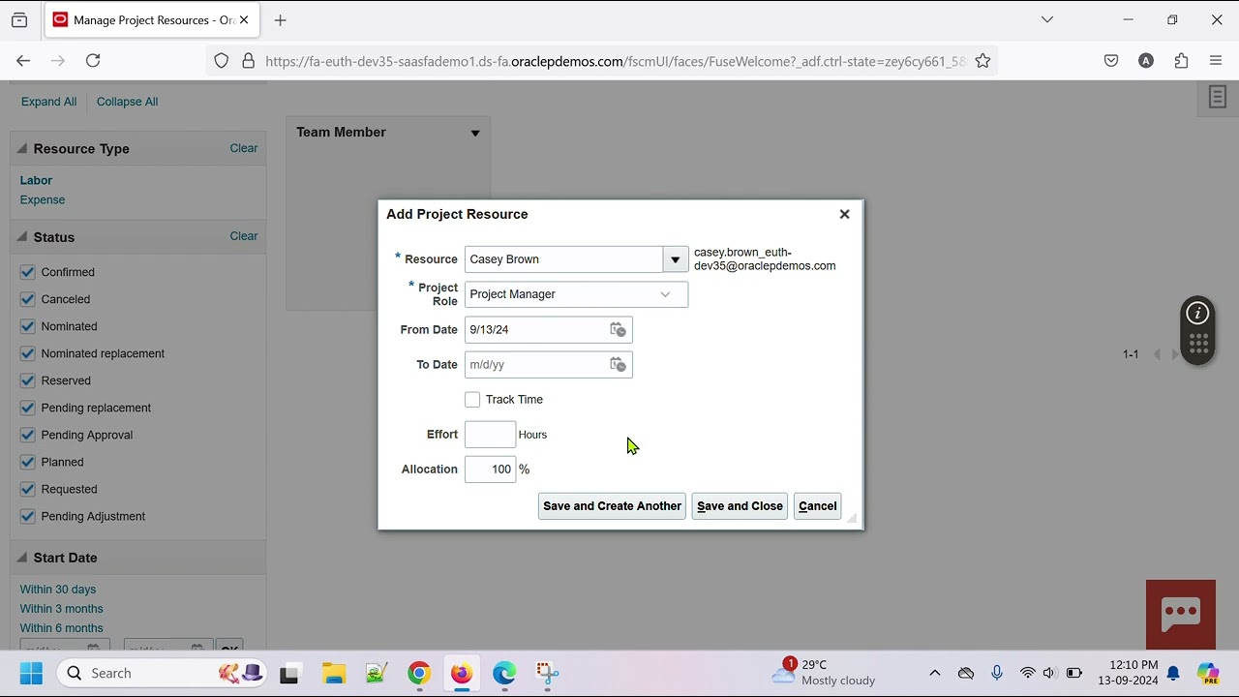The width and height of the screenshot is (1239, 697).
Task: Click the browser Back arrow
Action: point(23,61)
